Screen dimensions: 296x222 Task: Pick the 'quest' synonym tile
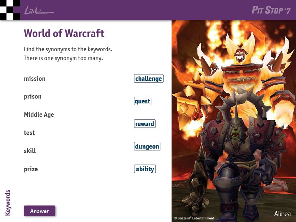point(143,101)
